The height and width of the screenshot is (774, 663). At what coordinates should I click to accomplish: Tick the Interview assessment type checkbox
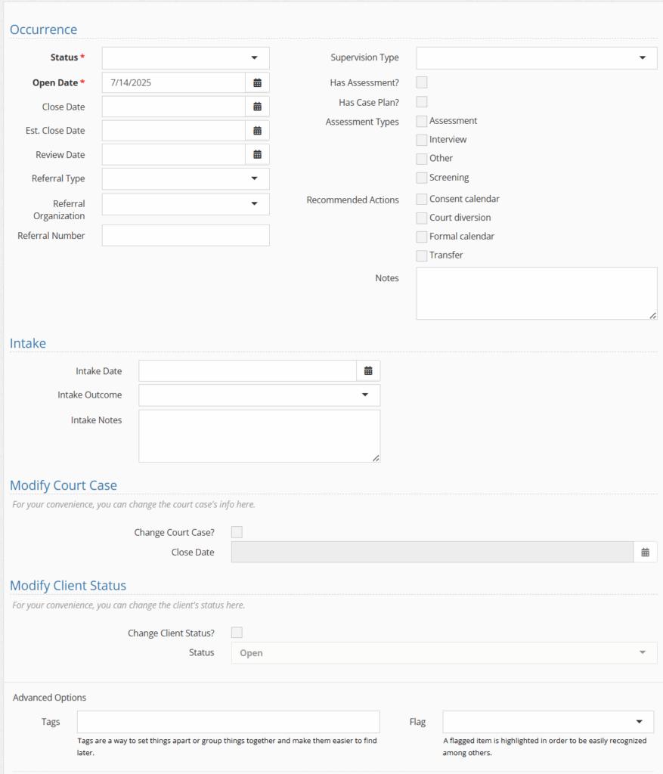tap(422, 140)
